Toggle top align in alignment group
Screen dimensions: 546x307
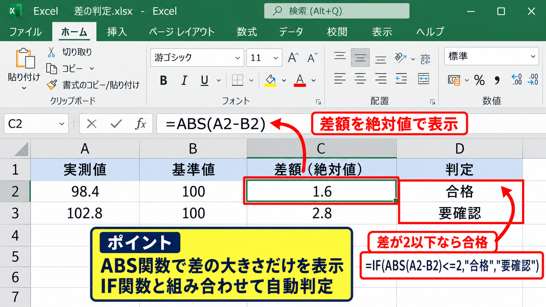pos(340,56)
